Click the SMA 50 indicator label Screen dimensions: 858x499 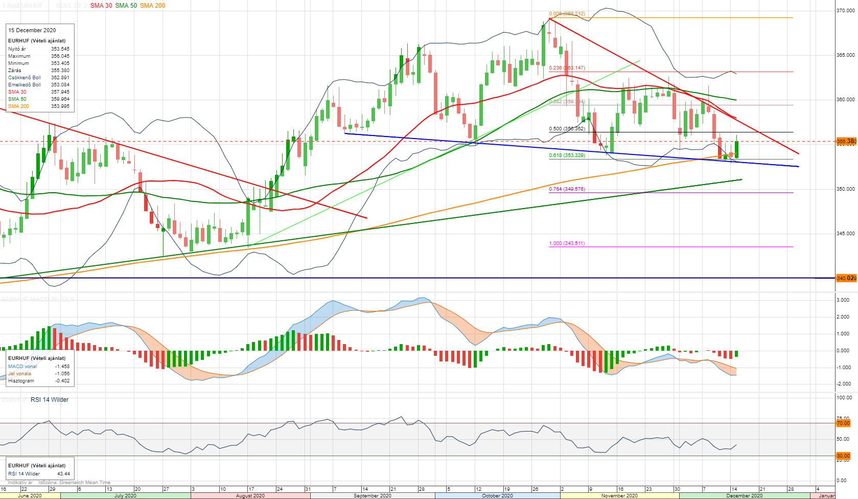126,6
